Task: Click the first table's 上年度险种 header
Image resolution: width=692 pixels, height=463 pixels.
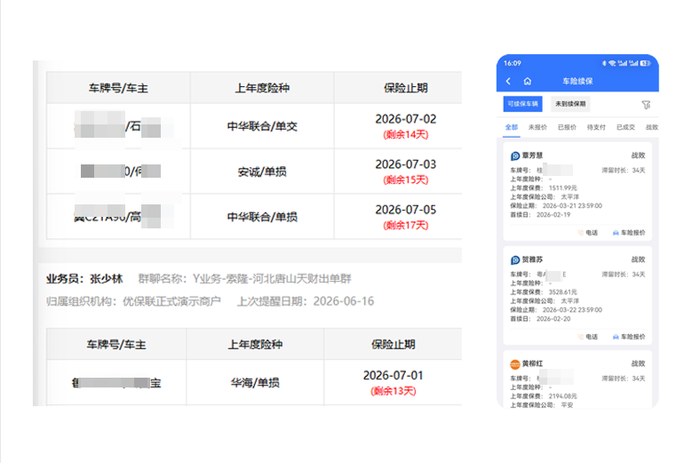Action: coord(262,88)
